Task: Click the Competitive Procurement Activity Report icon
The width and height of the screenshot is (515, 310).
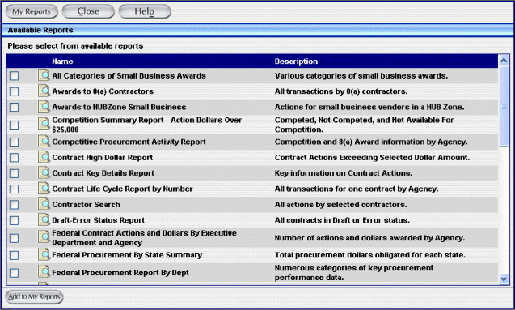Action: 44,142
